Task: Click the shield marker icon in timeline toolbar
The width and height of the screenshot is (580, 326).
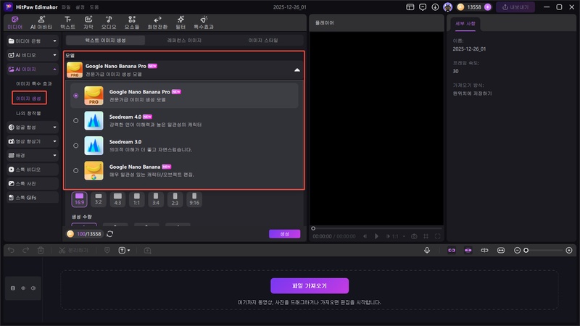Action: (107, 250)
